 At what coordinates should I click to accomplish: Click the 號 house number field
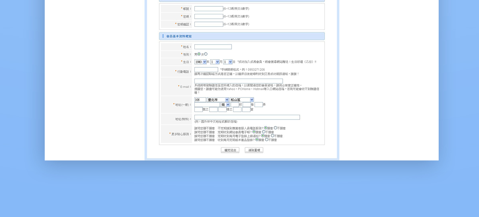pos(198,109)
